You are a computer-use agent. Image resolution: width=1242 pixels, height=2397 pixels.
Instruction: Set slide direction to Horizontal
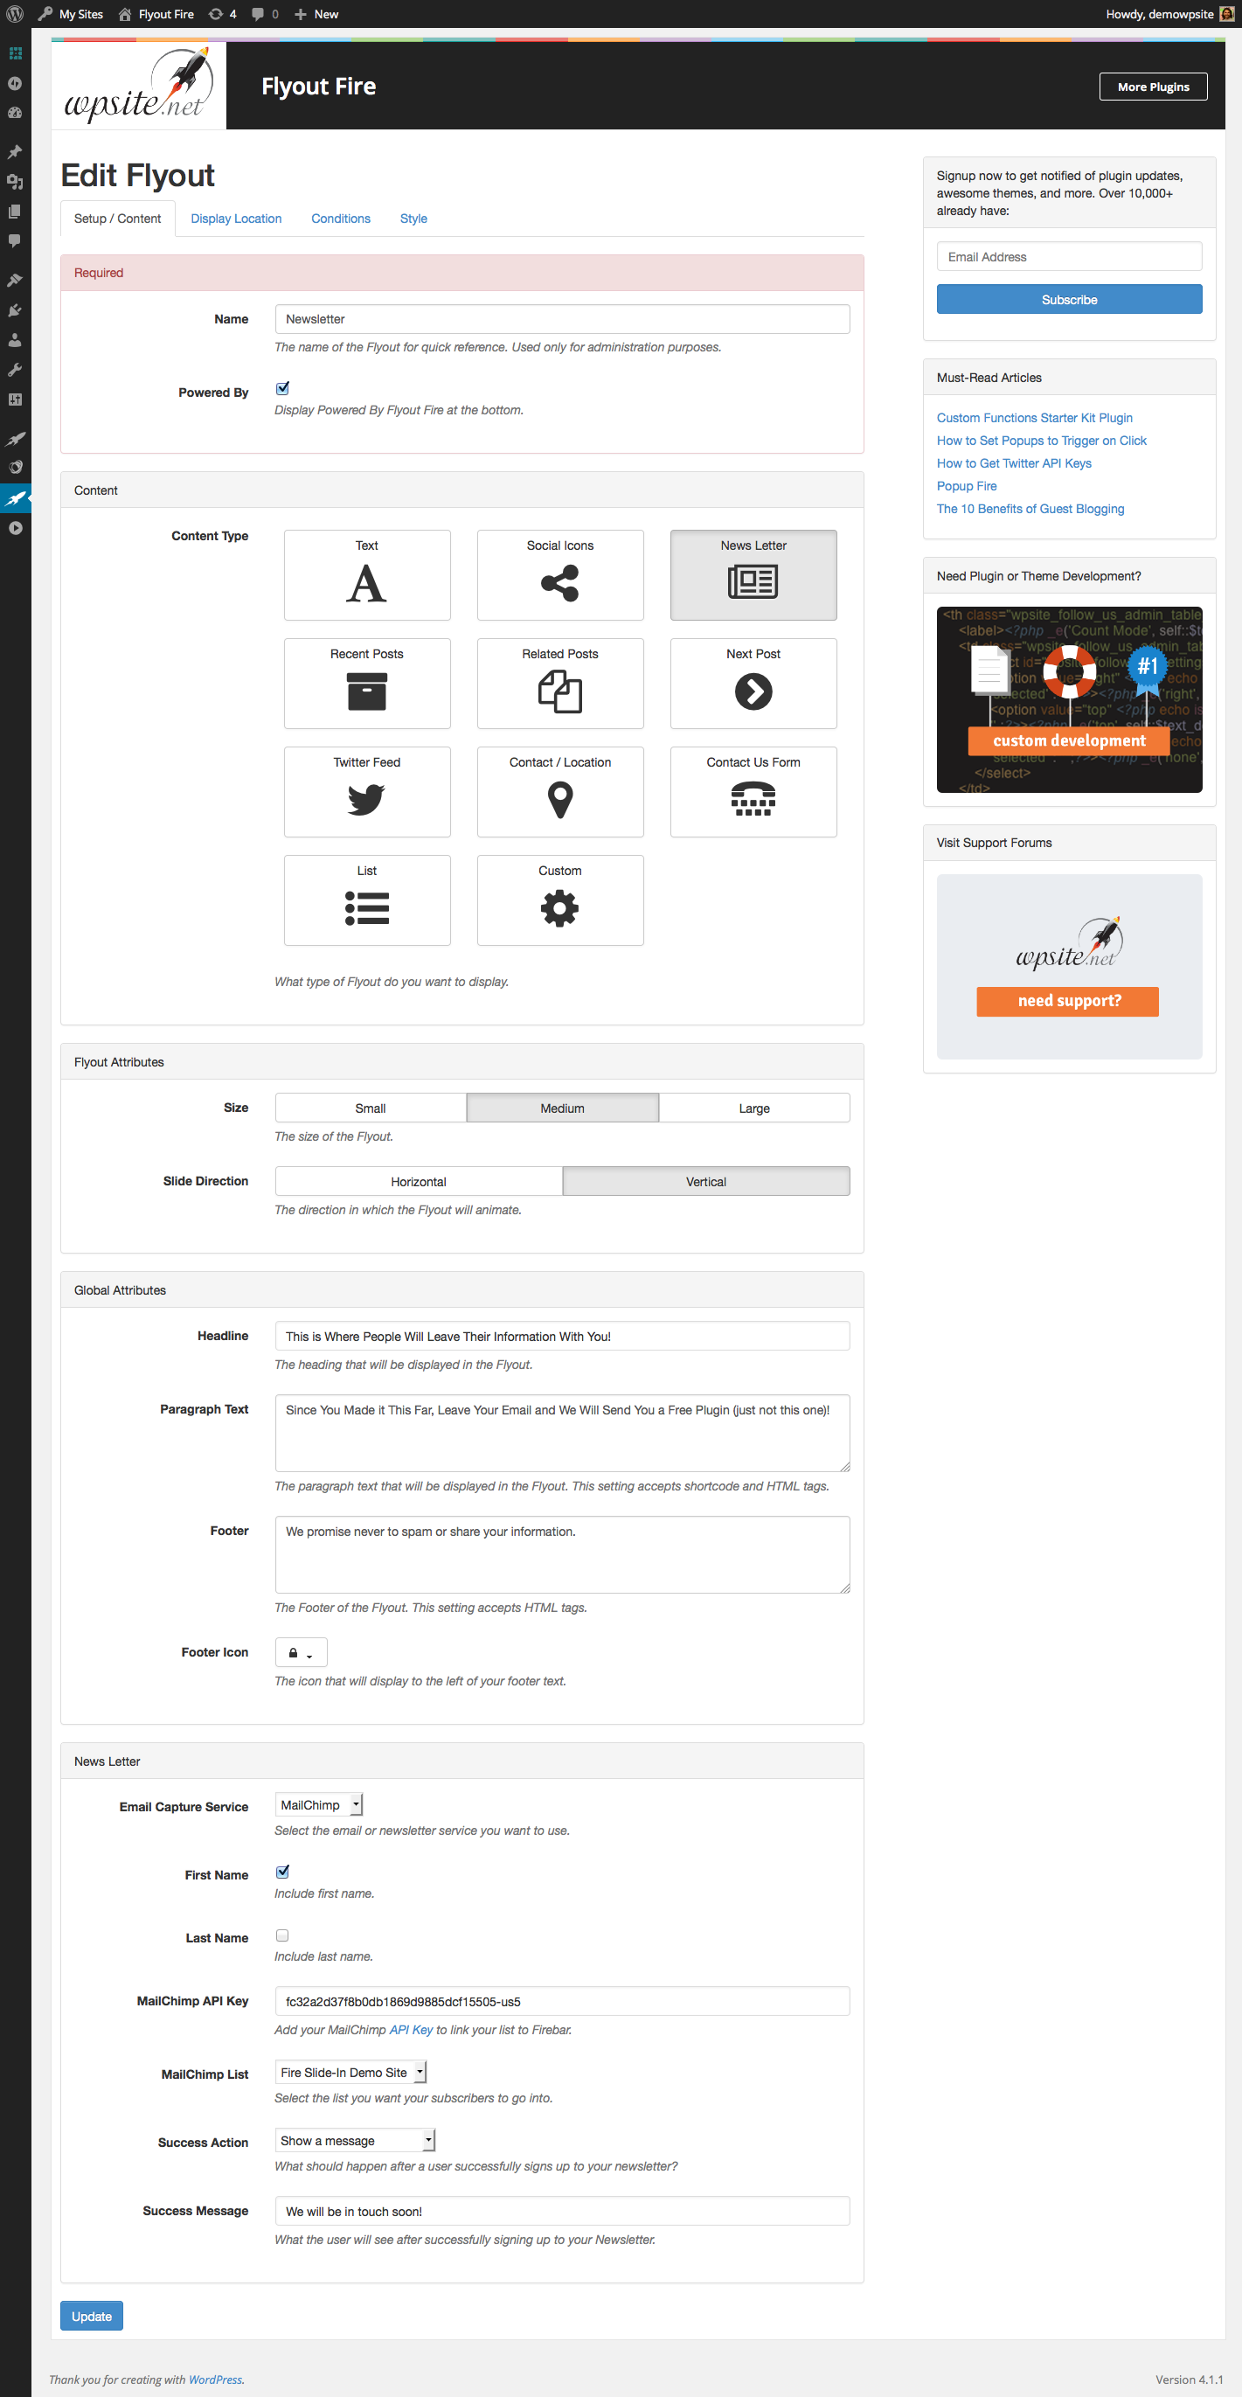point(419,1181)
